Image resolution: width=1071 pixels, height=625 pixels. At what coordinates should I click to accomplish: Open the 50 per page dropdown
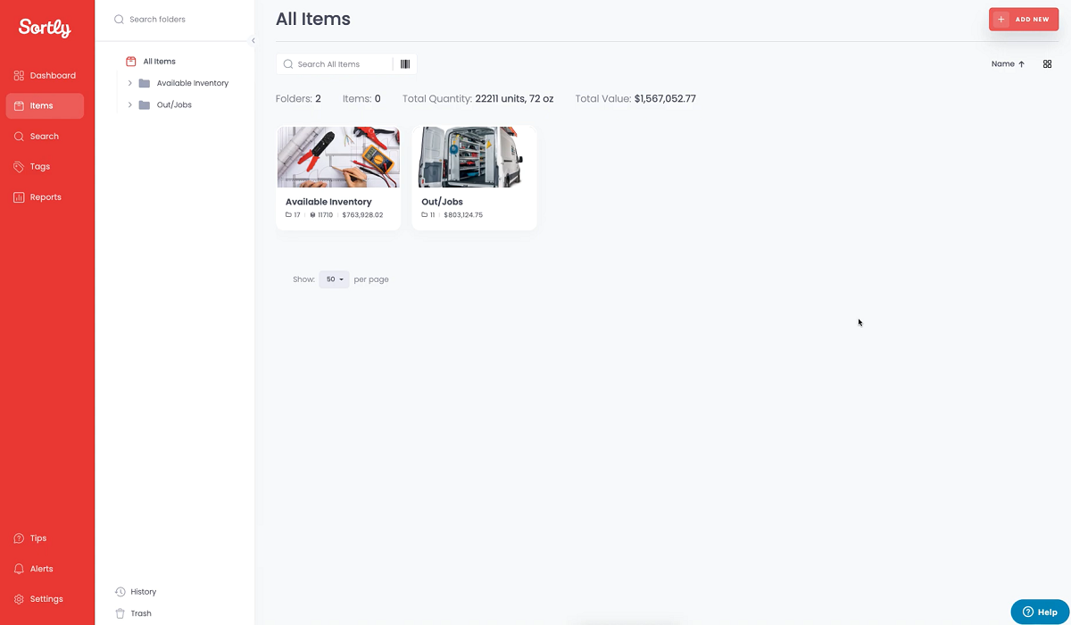[334, 279]
